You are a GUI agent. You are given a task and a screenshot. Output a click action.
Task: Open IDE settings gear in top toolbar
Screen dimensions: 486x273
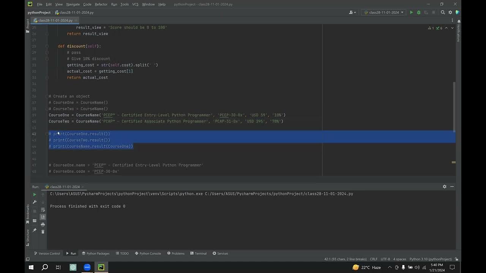(x=450, y=13)
